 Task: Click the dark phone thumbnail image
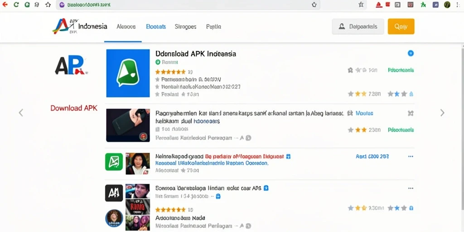[128, 125]
